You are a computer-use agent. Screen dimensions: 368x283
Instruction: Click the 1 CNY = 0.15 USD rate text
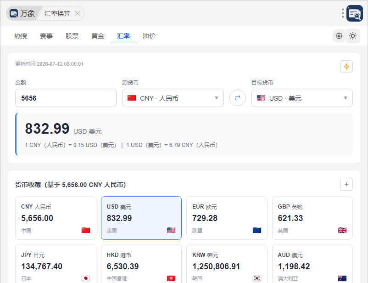tap(71, 145)
